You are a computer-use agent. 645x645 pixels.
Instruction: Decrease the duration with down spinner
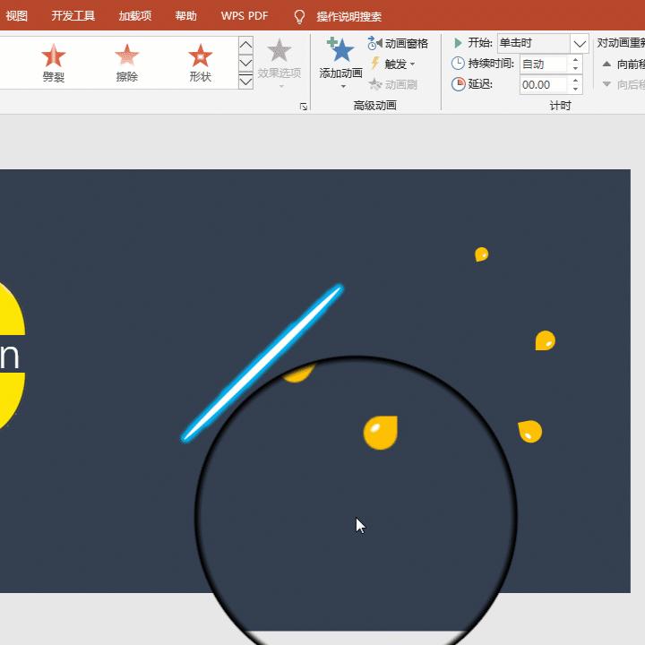coord(575,69)
